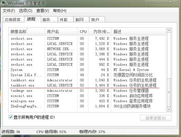181x137 pixels.
Task: Click the scrollbar up arrow
Action: 169,31
